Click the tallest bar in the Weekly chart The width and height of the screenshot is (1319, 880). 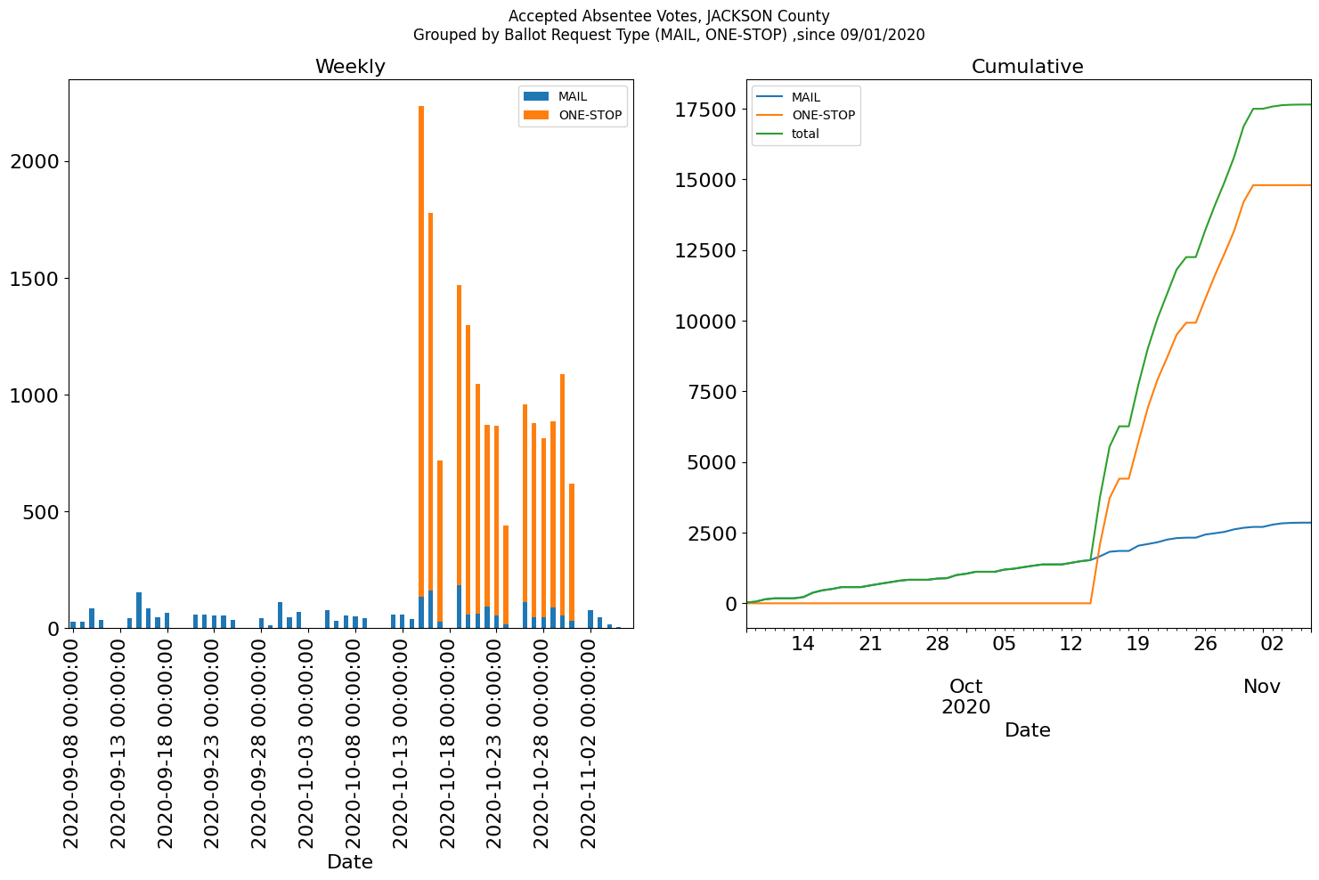[x=421, y=367]
